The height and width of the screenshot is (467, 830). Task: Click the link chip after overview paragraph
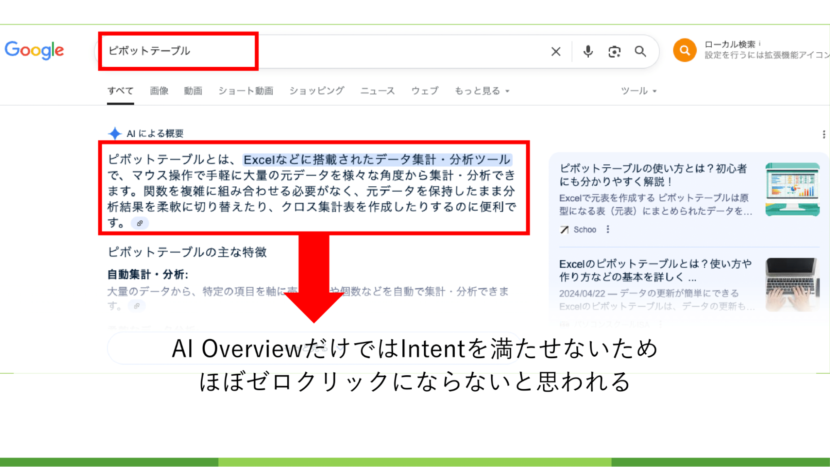(140, 223)
